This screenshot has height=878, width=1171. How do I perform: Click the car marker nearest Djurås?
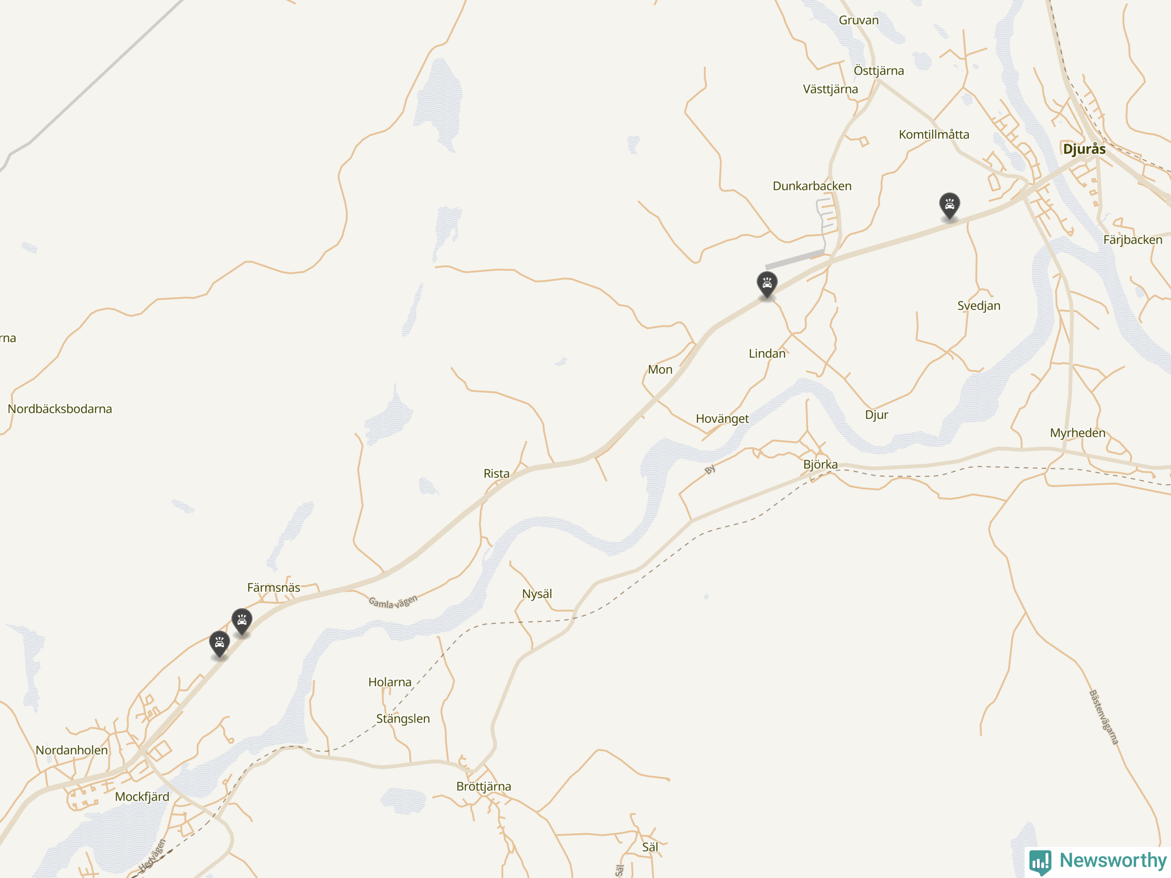pos(950,205)
